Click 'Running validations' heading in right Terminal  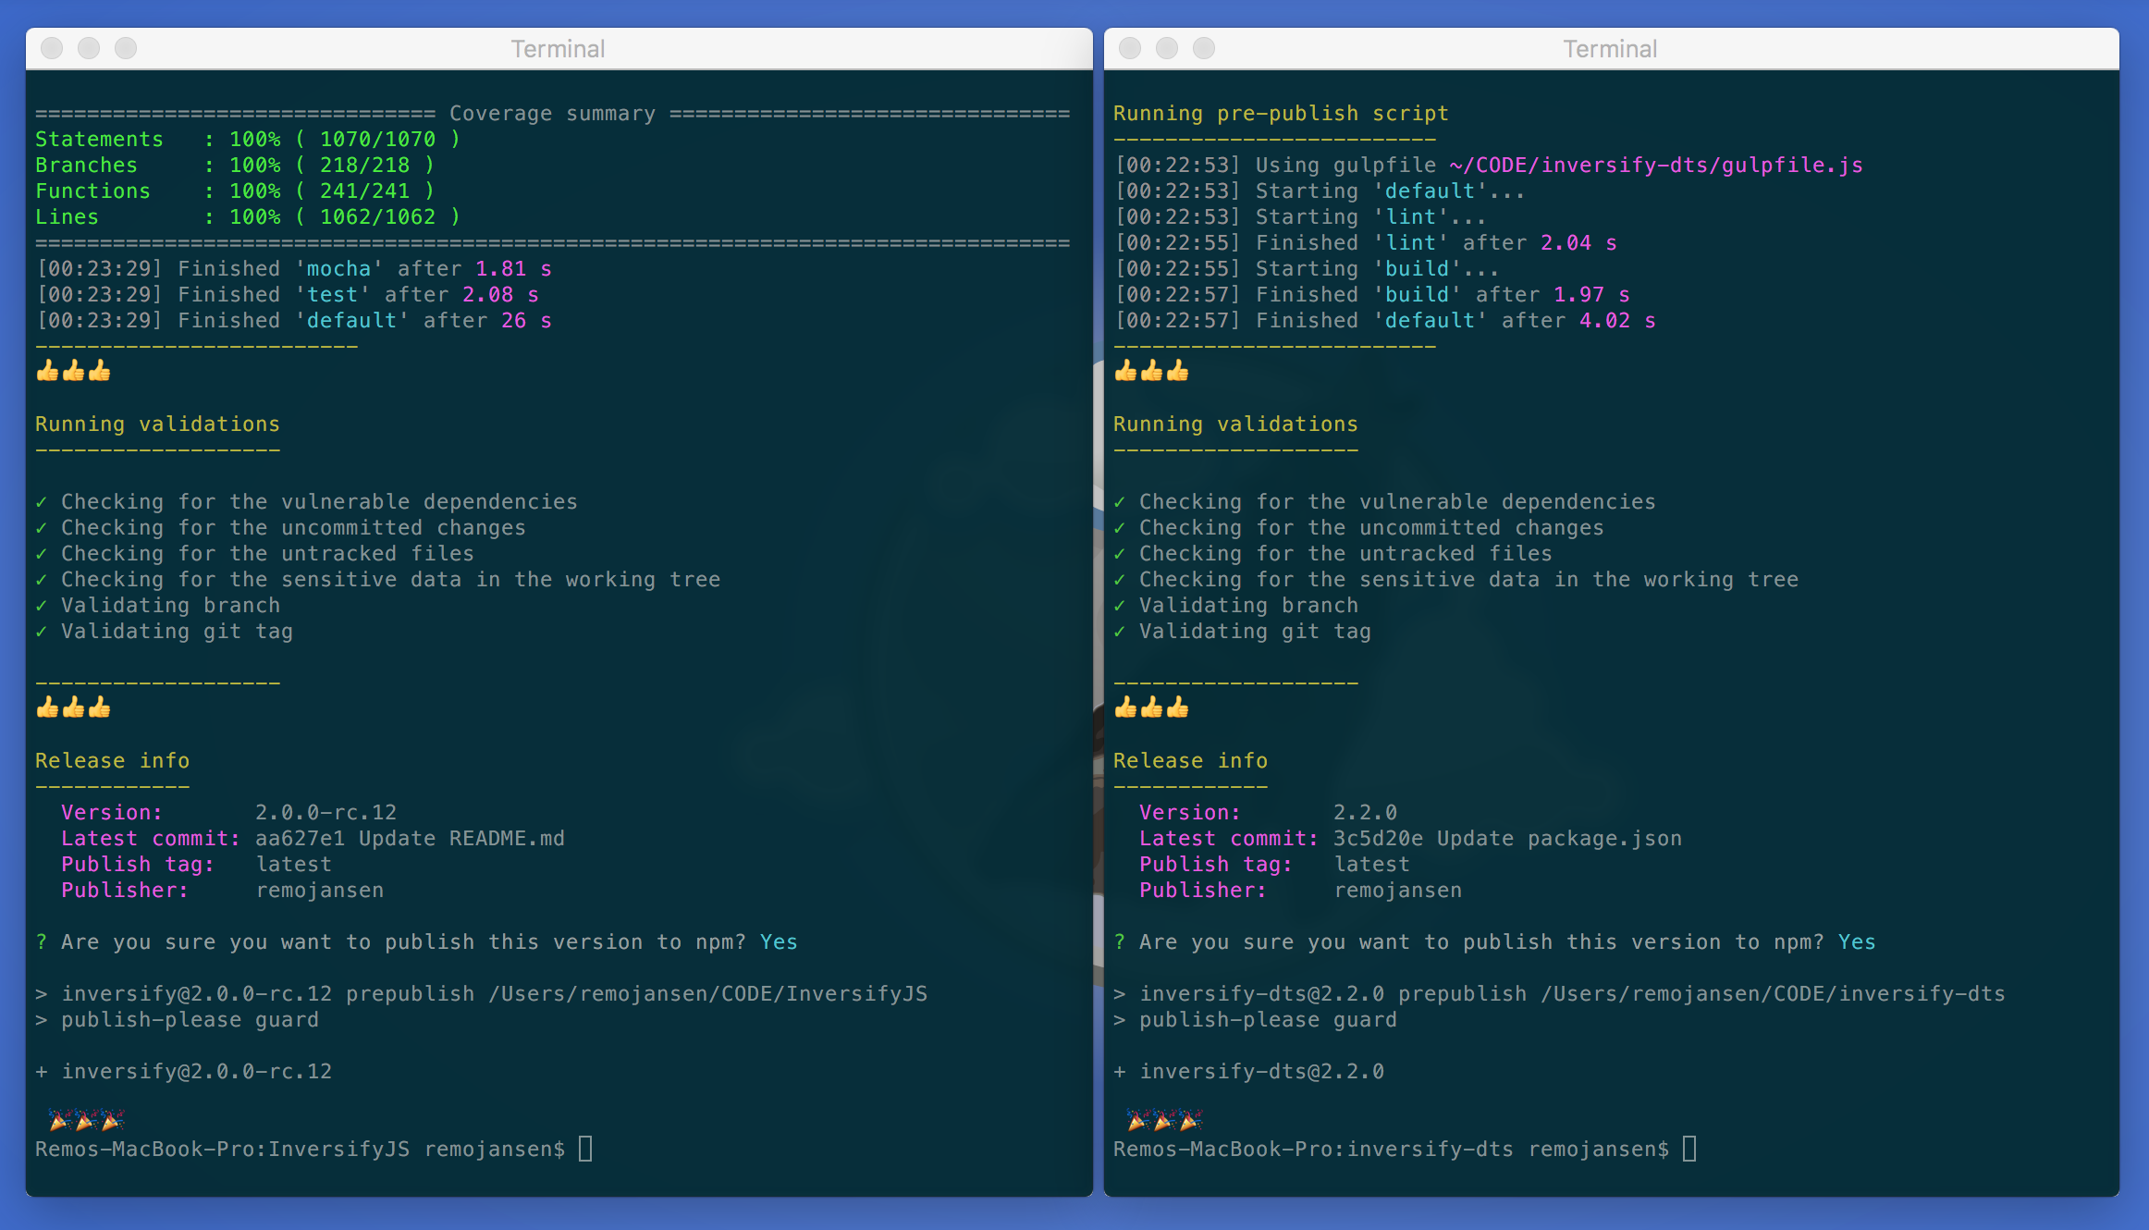tap(1235, 424)
